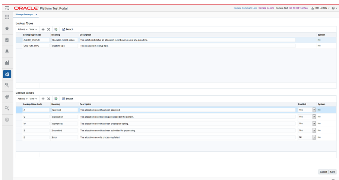This screenshot has height=180, width=339.
Task: Click the plus icon in sidebar
Action: click(x=7, y=97)
